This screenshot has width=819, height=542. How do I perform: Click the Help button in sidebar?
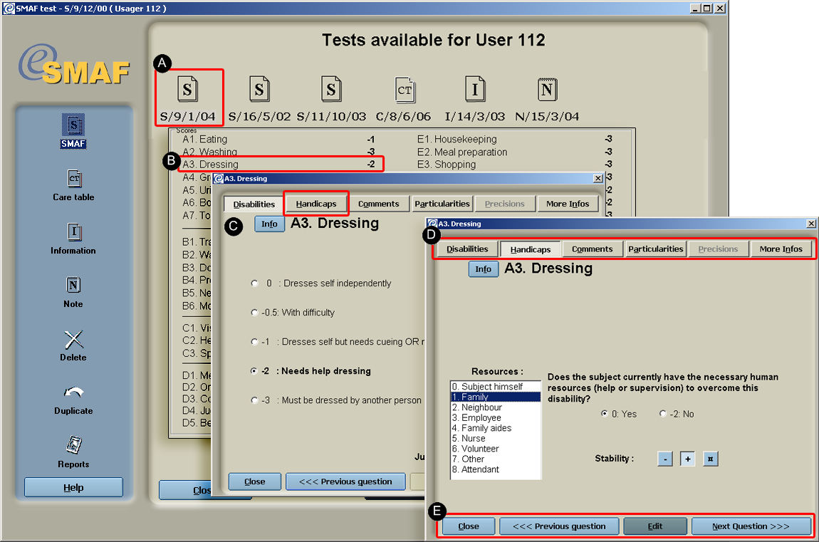(73, 487)
